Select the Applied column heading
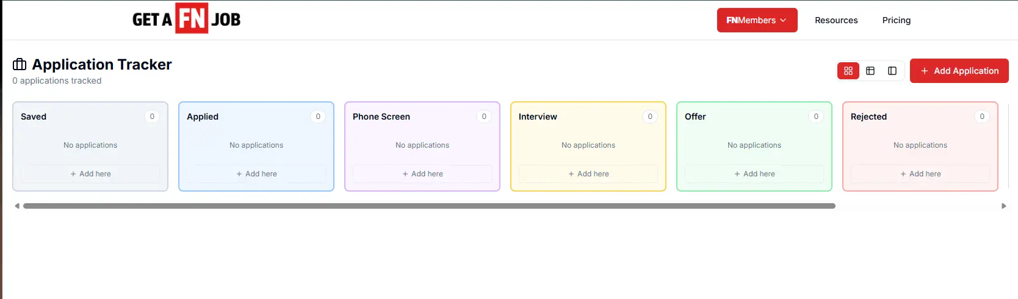 coord(203,117)
